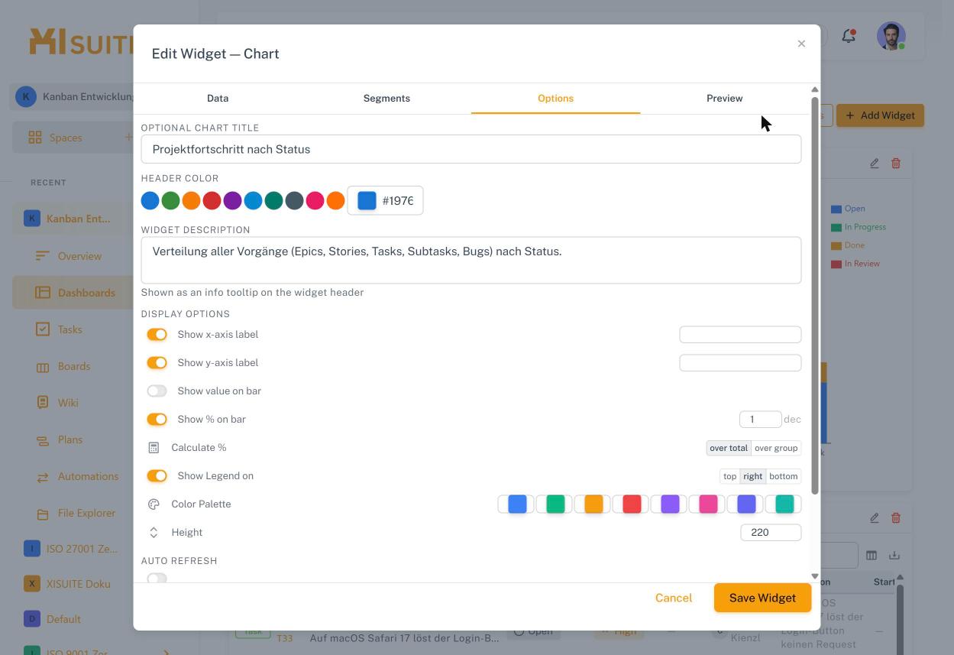Image resolution: width=954 pixels, height=655 pixels.
Task: Click the ISO 27001 space badge
Action: pos(32,548)
